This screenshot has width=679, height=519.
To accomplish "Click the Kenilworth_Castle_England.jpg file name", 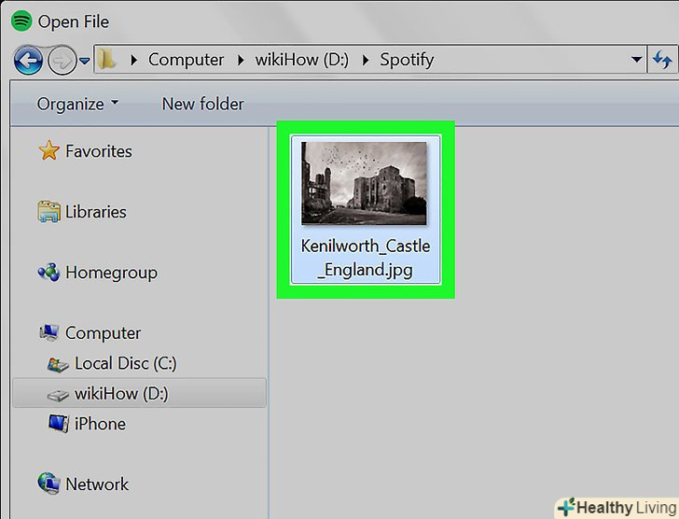I will tap(366, 258).
